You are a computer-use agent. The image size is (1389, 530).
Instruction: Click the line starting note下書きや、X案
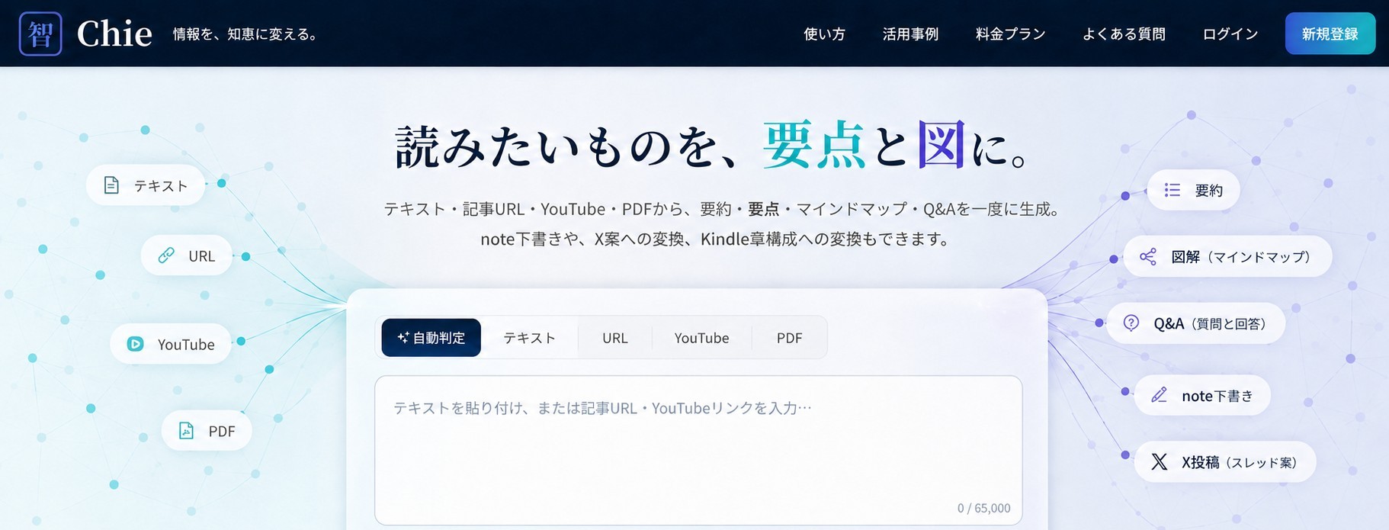717,239
